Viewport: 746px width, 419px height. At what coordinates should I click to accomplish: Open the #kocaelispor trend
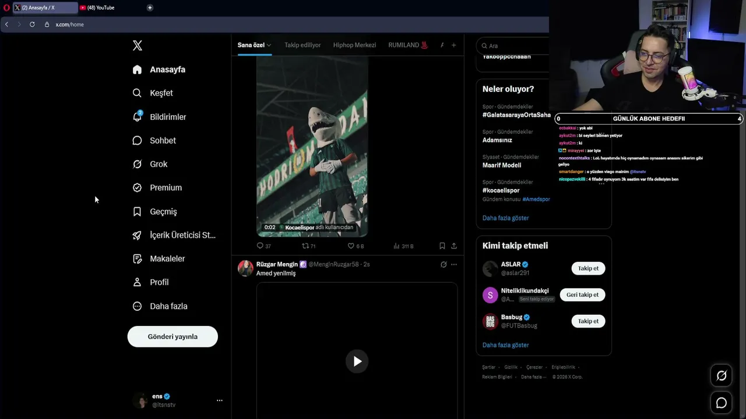click(501, 190)
